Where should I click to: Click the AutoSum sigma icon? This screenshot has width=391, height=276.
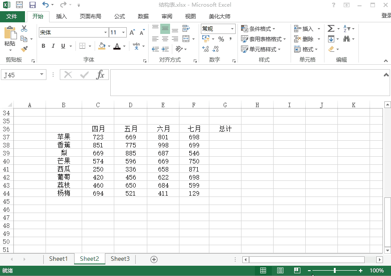coord(331,29)
